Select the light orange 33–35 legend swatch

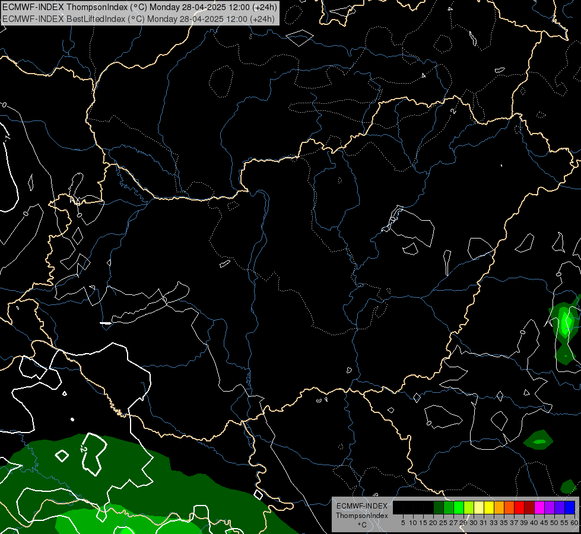499,507
